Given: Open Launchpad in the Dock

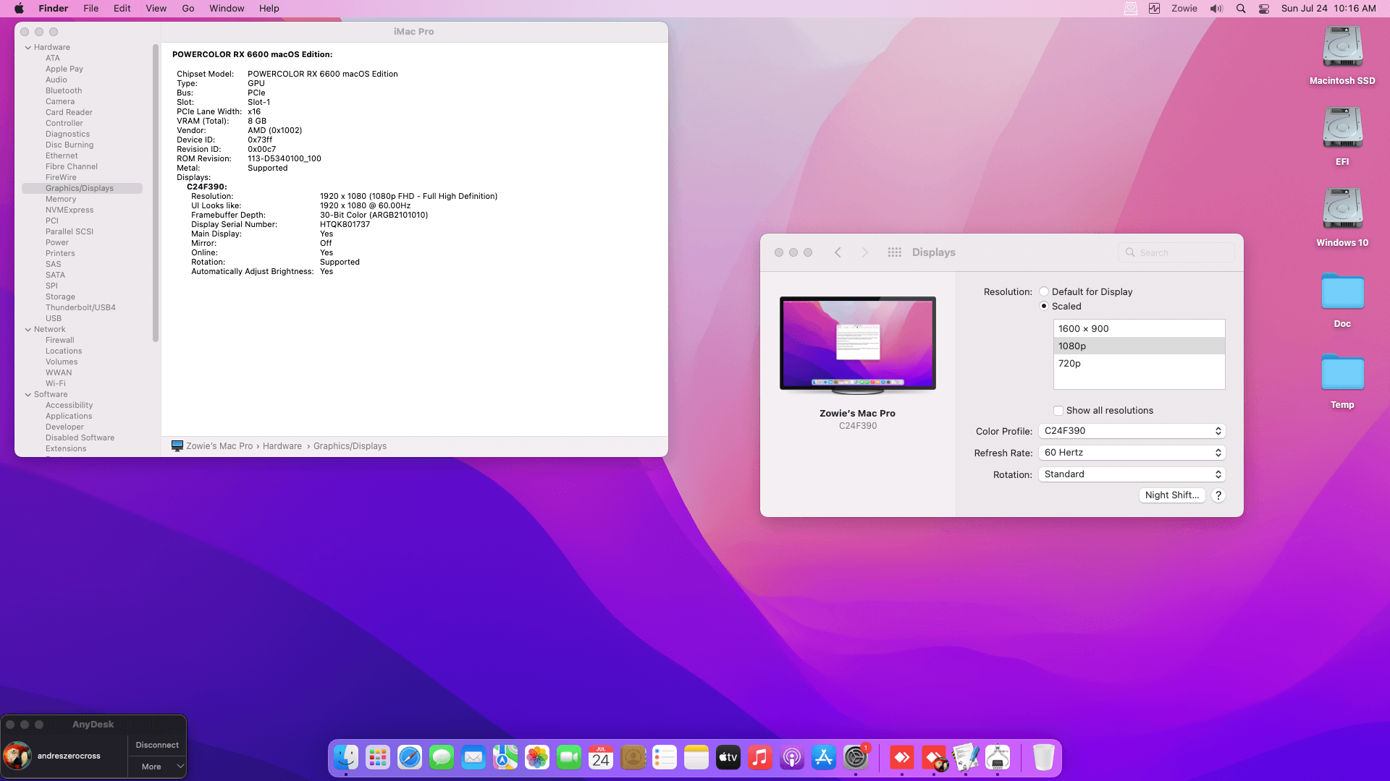Looking at the screenshot, I should pos(378,757).
